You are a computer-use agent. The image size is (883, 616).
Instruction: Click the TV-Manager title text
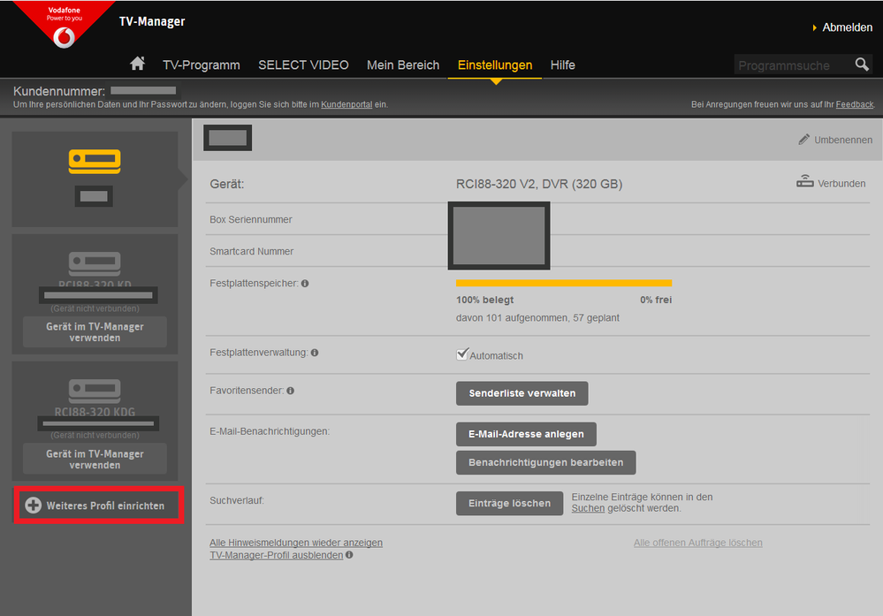pos(152,21)
